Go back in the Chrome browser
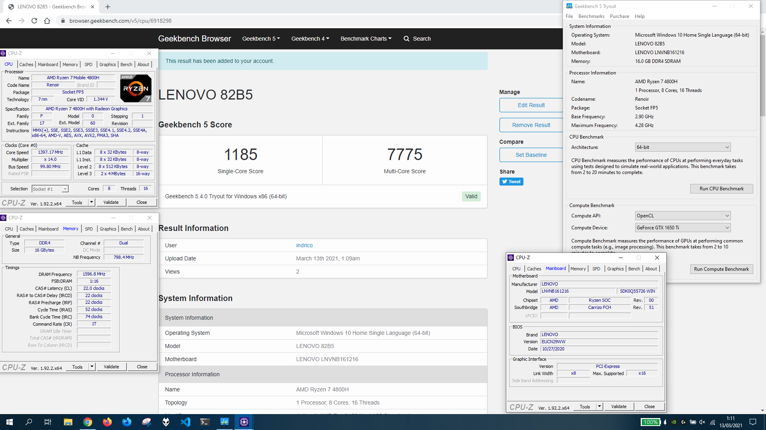 click(9, 21)
